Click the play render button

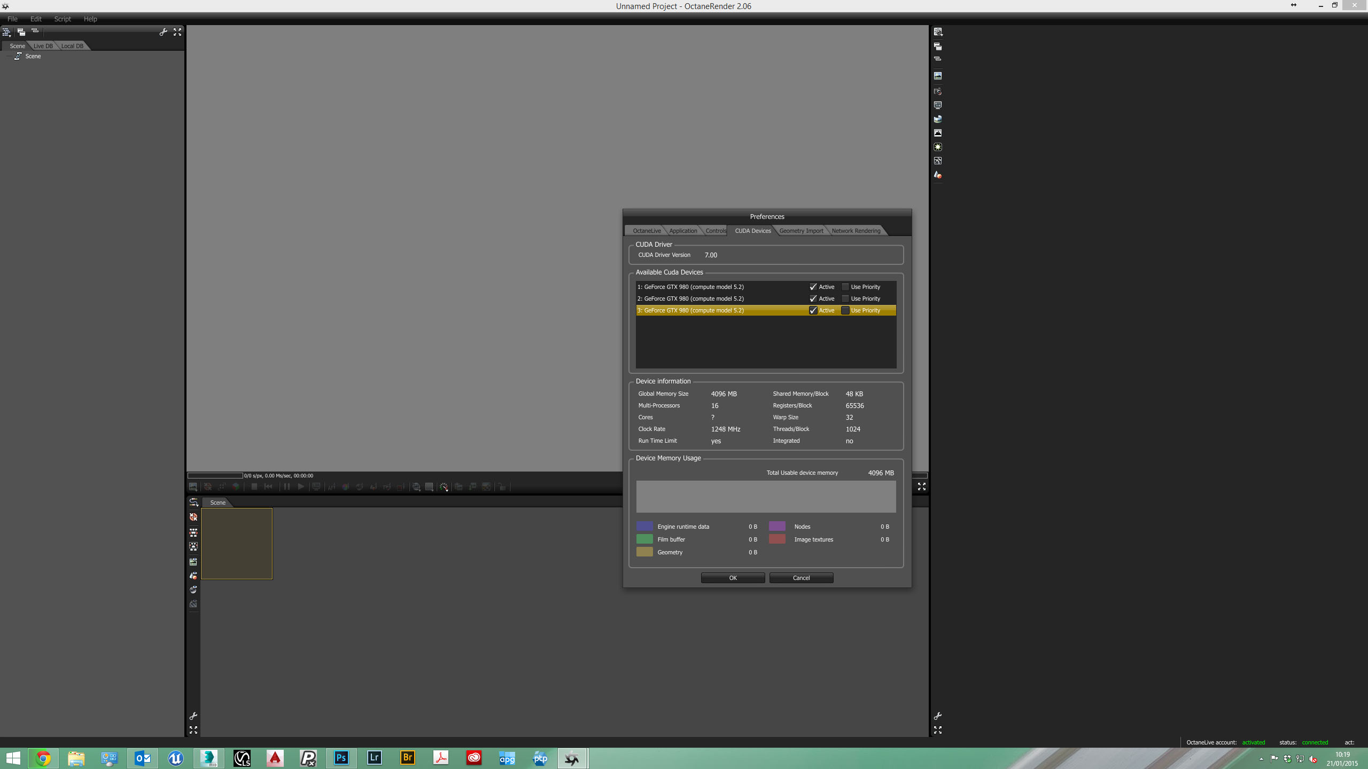[x=301, y=486]
